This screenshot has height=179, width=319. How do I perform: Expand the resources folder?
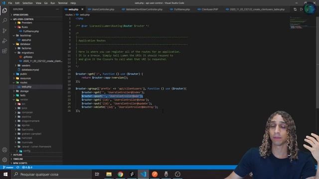[x=25, y=79]
